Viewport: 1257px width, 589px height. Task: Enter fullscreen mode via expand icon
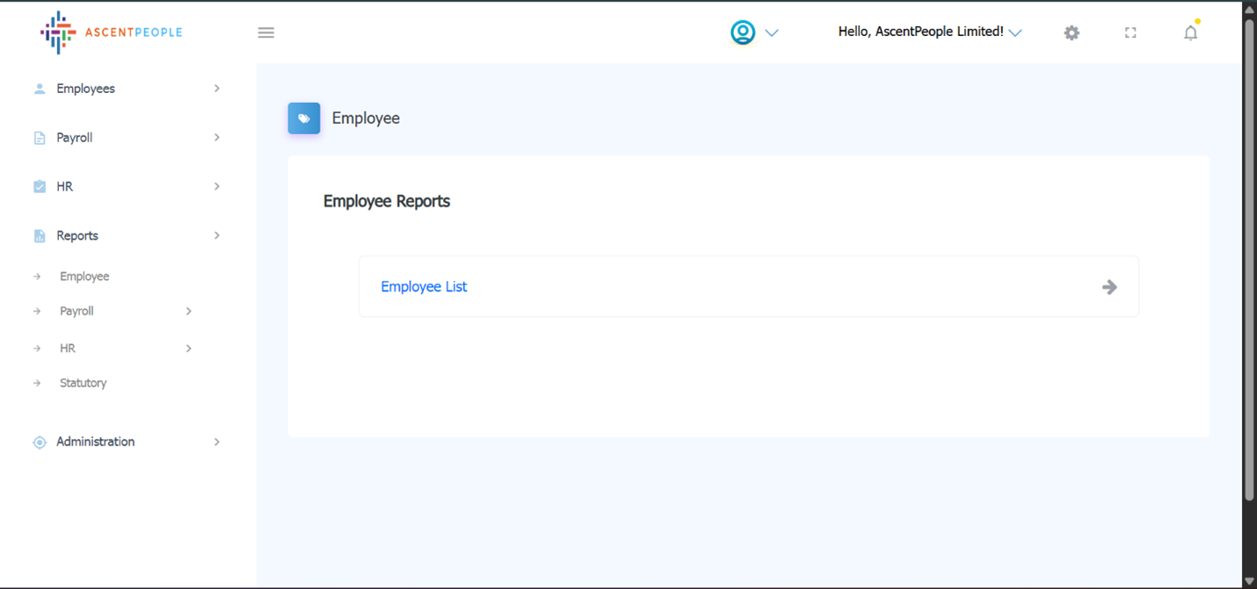(x=1130, y=32)
